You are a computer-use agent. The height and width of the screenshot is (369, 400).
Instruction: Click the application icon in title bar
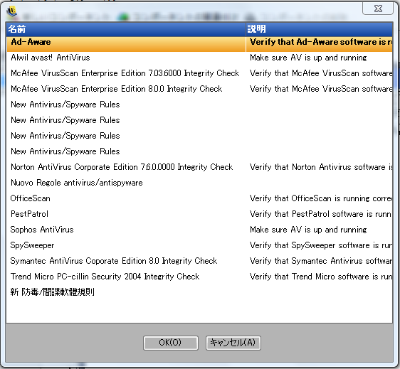[12, 11]
